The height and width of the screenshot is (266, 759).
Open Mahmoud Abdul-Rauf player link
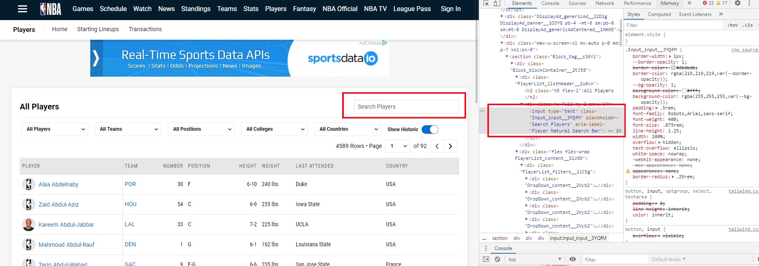click(x=66, y=245)
